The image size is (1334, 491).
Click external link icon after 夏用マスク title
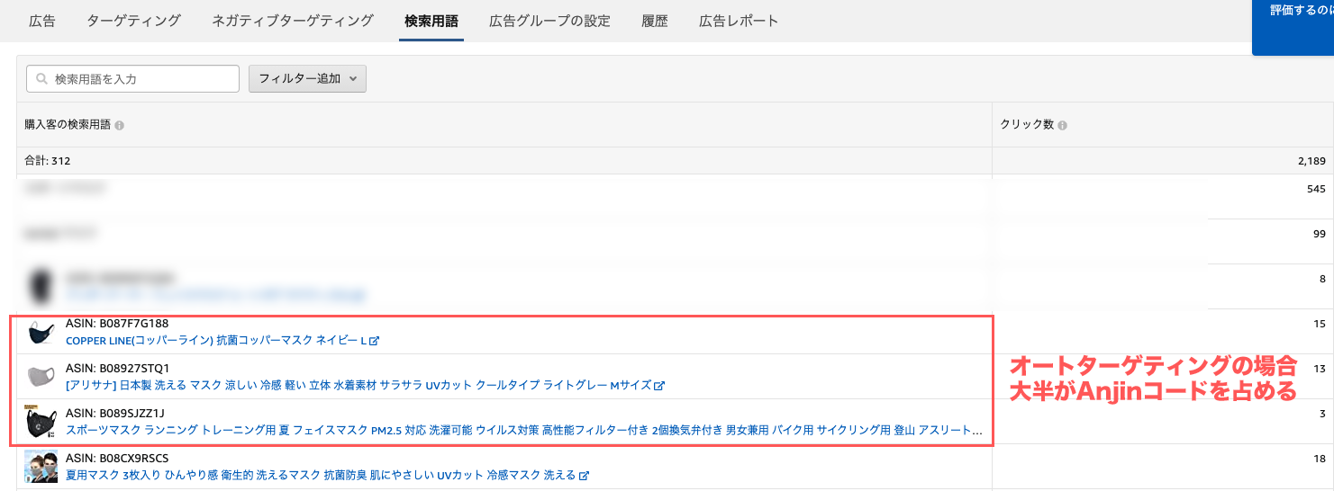pyautogui.click(x=585, y=476)
